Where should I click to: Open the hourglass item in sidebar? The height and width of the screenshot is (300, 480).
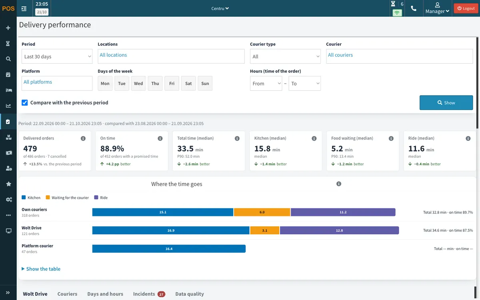(x=8, y=44)
